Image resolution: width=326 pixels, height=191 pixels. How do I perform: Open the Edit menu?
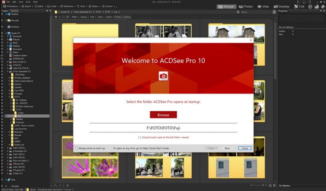click(14, 2)
